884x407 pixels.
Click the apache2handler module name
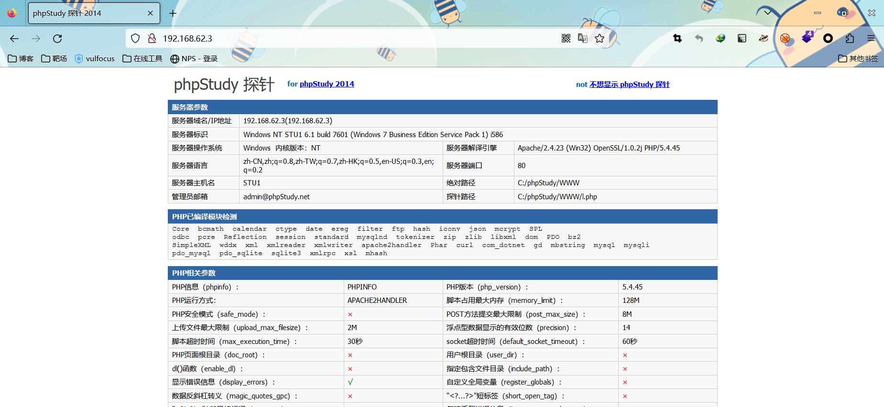click(392, 245)
